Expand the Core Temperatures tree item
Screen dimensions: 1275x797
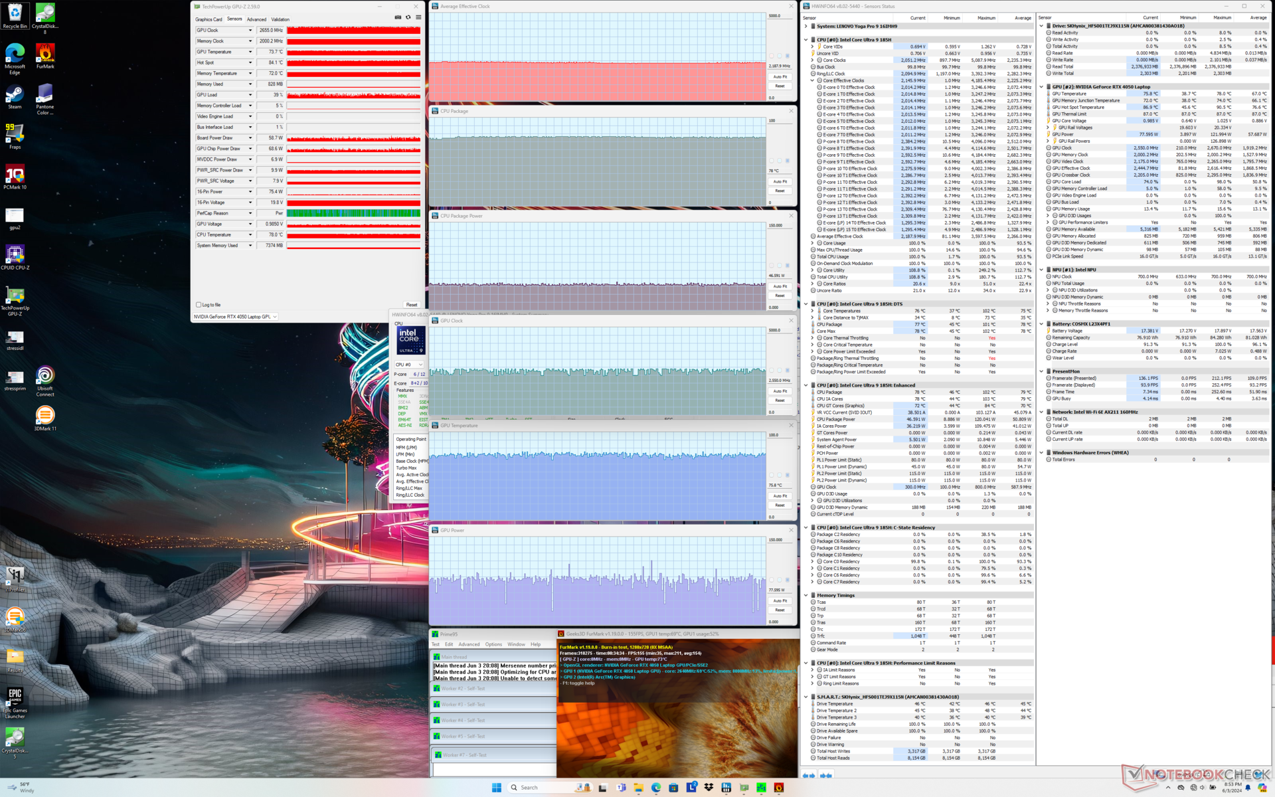[x=812, y=311]
